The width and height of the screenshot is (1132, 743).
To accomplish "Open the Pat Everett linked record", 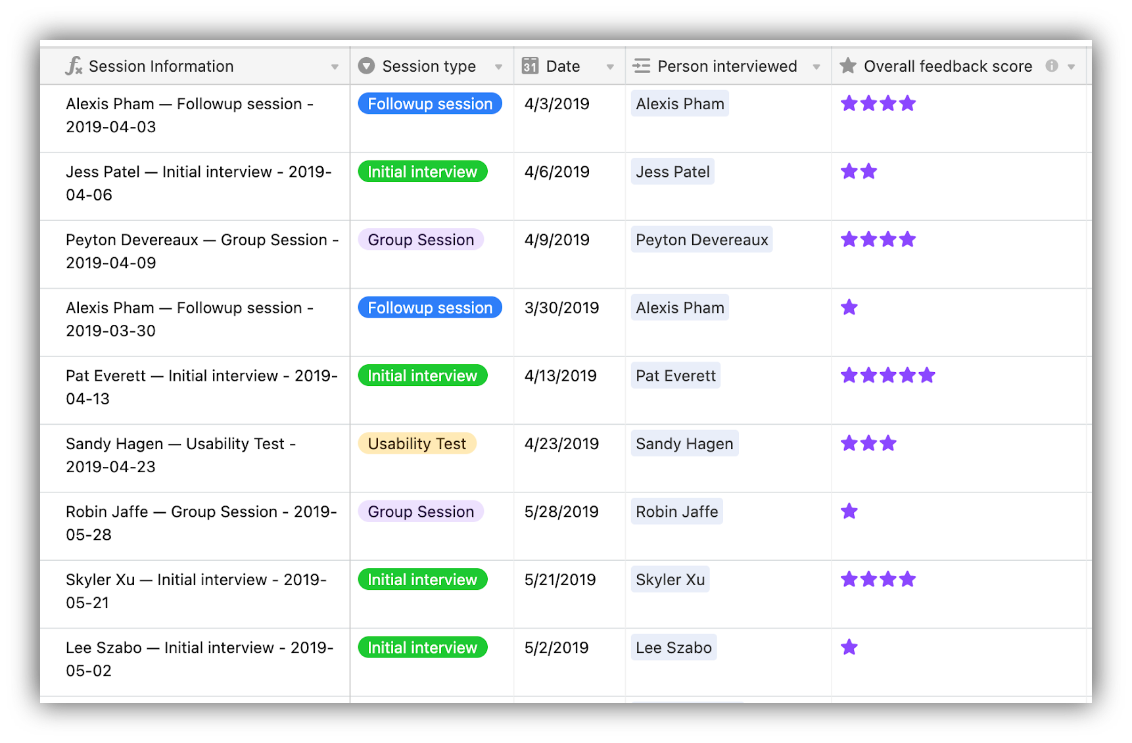I will 676,375.
